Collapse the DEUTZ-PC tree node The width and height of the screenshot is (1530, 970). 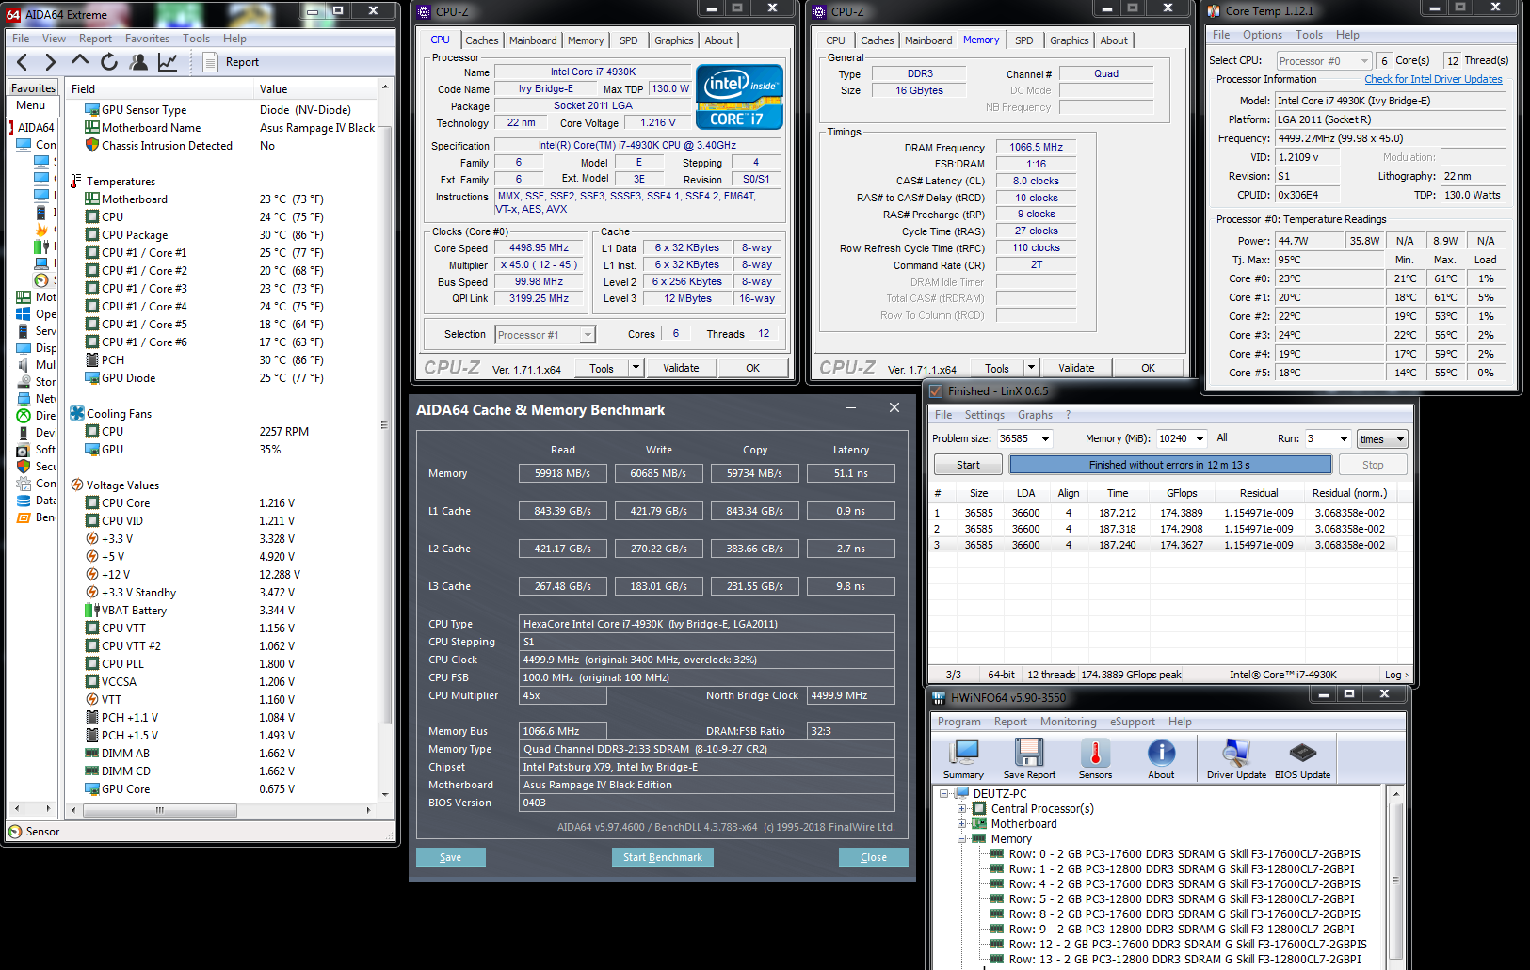pyautogui.click(x=944, y=794)
